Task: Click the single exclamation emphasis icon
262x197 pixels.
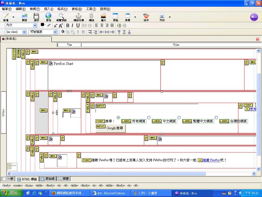Action: click(78, 32)
